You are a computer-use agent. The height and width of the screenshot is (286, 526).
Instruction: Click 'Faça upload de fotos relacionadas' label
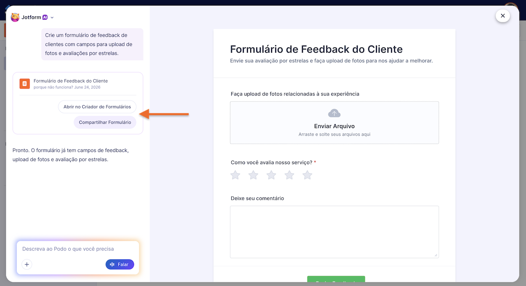pyautogui.click(x=295, y=94)
